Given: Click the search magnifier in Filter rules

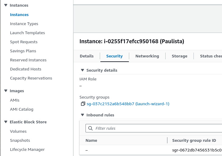Looking at the screenshot, I should pyautogui.click(x=90, y=128).
